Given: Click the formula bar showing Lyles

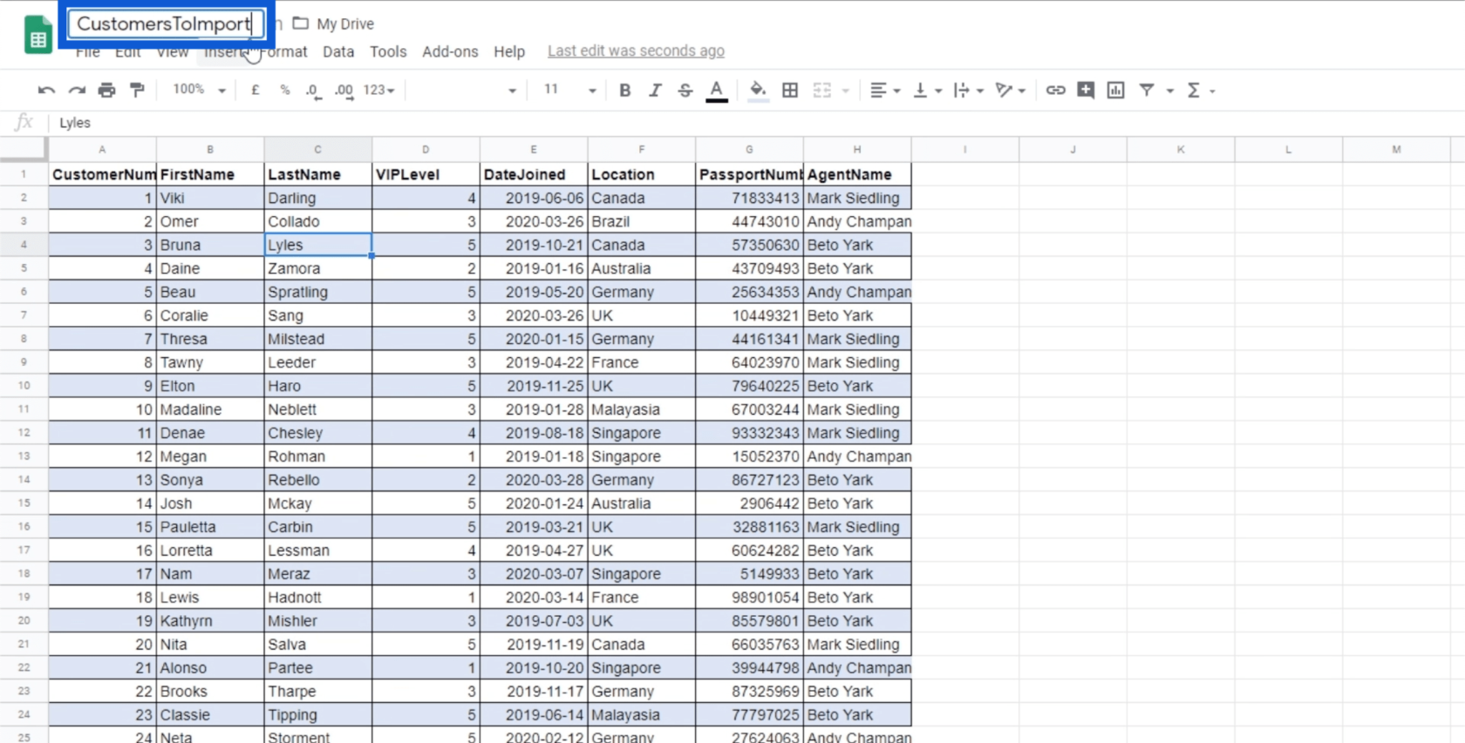Looking at the screenshot, I should point(757,123).
